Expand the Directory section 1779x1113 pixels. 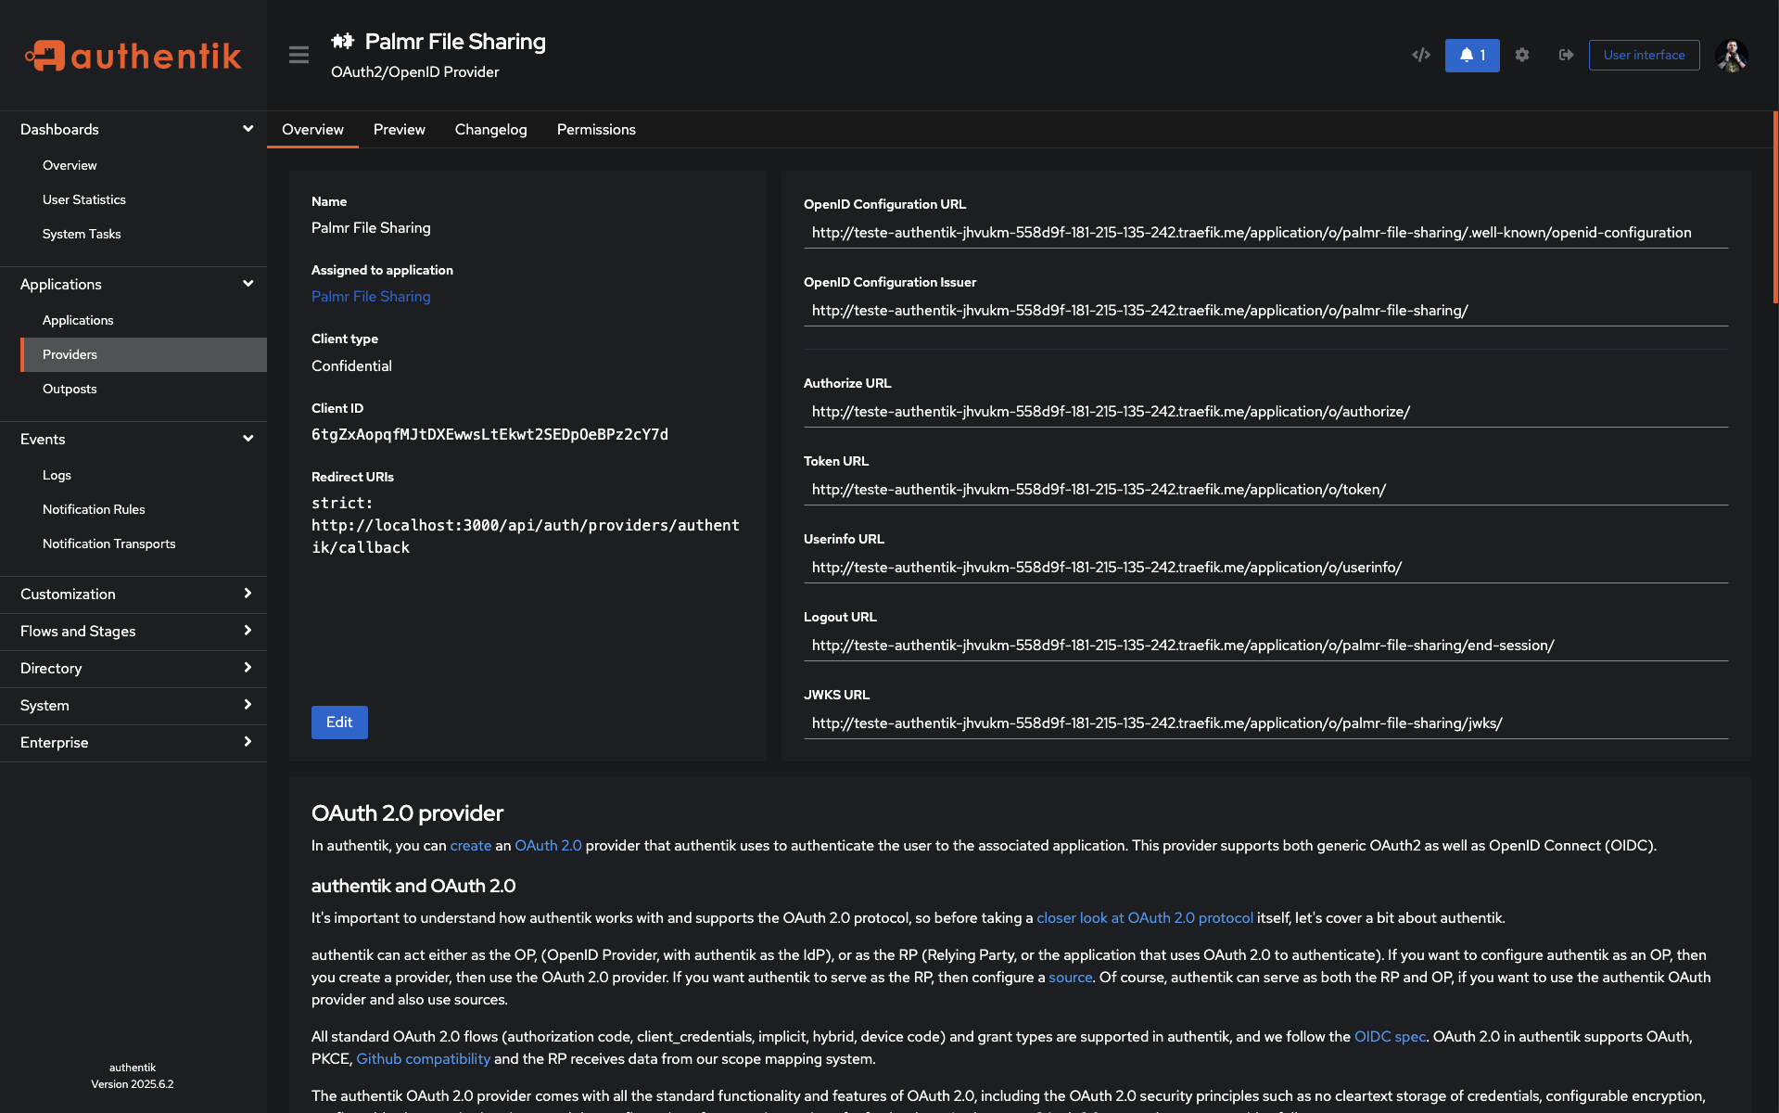click(x=133, y=668)
